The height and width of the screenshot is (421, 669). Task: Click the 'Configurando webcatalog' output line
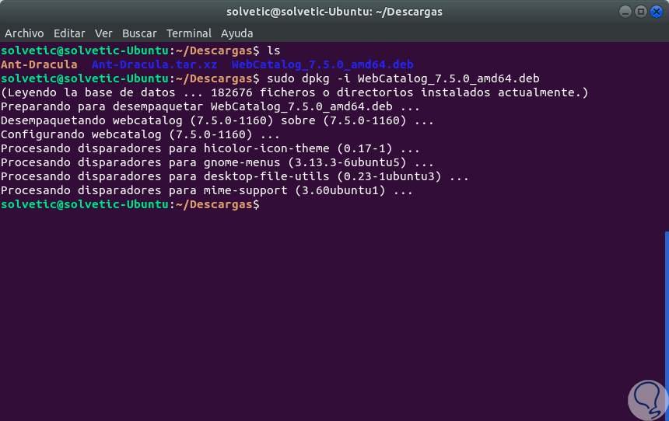click(140, 134)
